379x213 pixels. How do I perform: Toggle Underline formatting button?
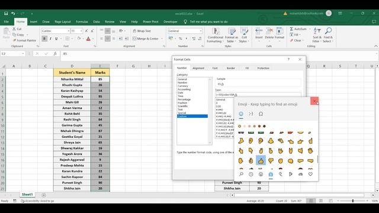pos(56,38)
